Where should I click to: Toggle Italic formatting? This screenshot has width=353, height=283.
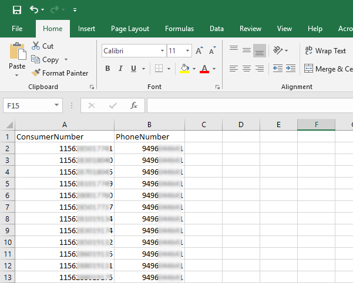(121, 69)
